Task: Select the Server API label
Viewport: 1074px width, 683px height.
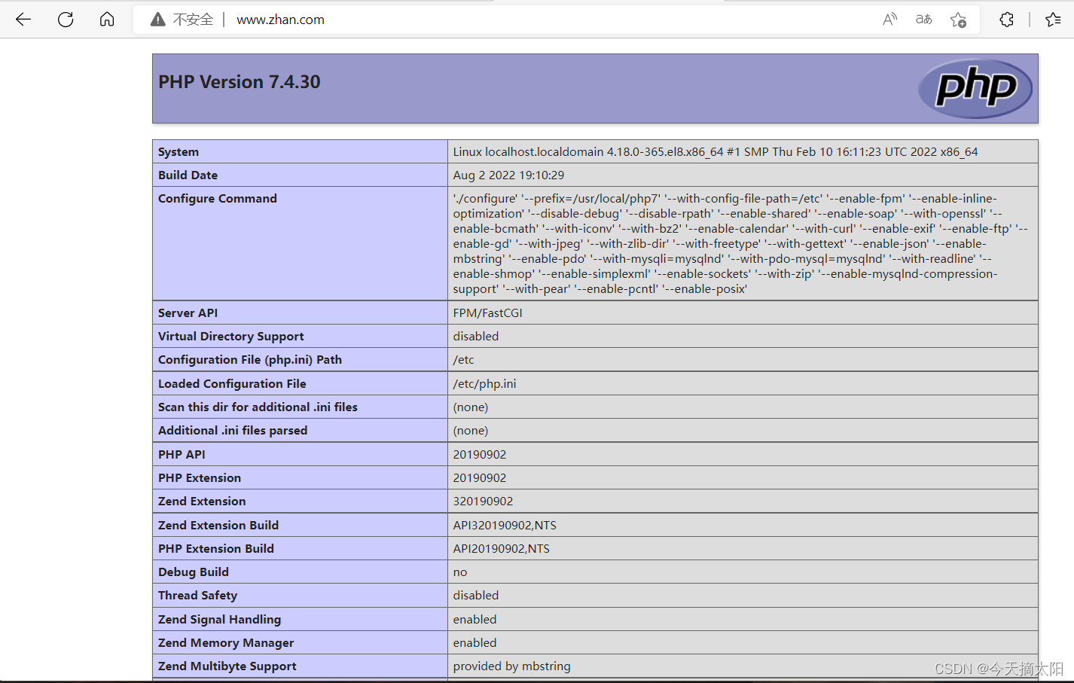Action: click(188, 313)
